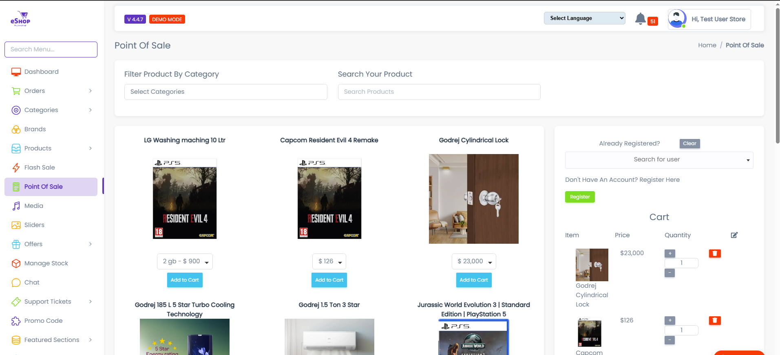Screen dimensions: 780x355
Task: Expand the Products sidebar menu
Action: [x=51, y=148]
